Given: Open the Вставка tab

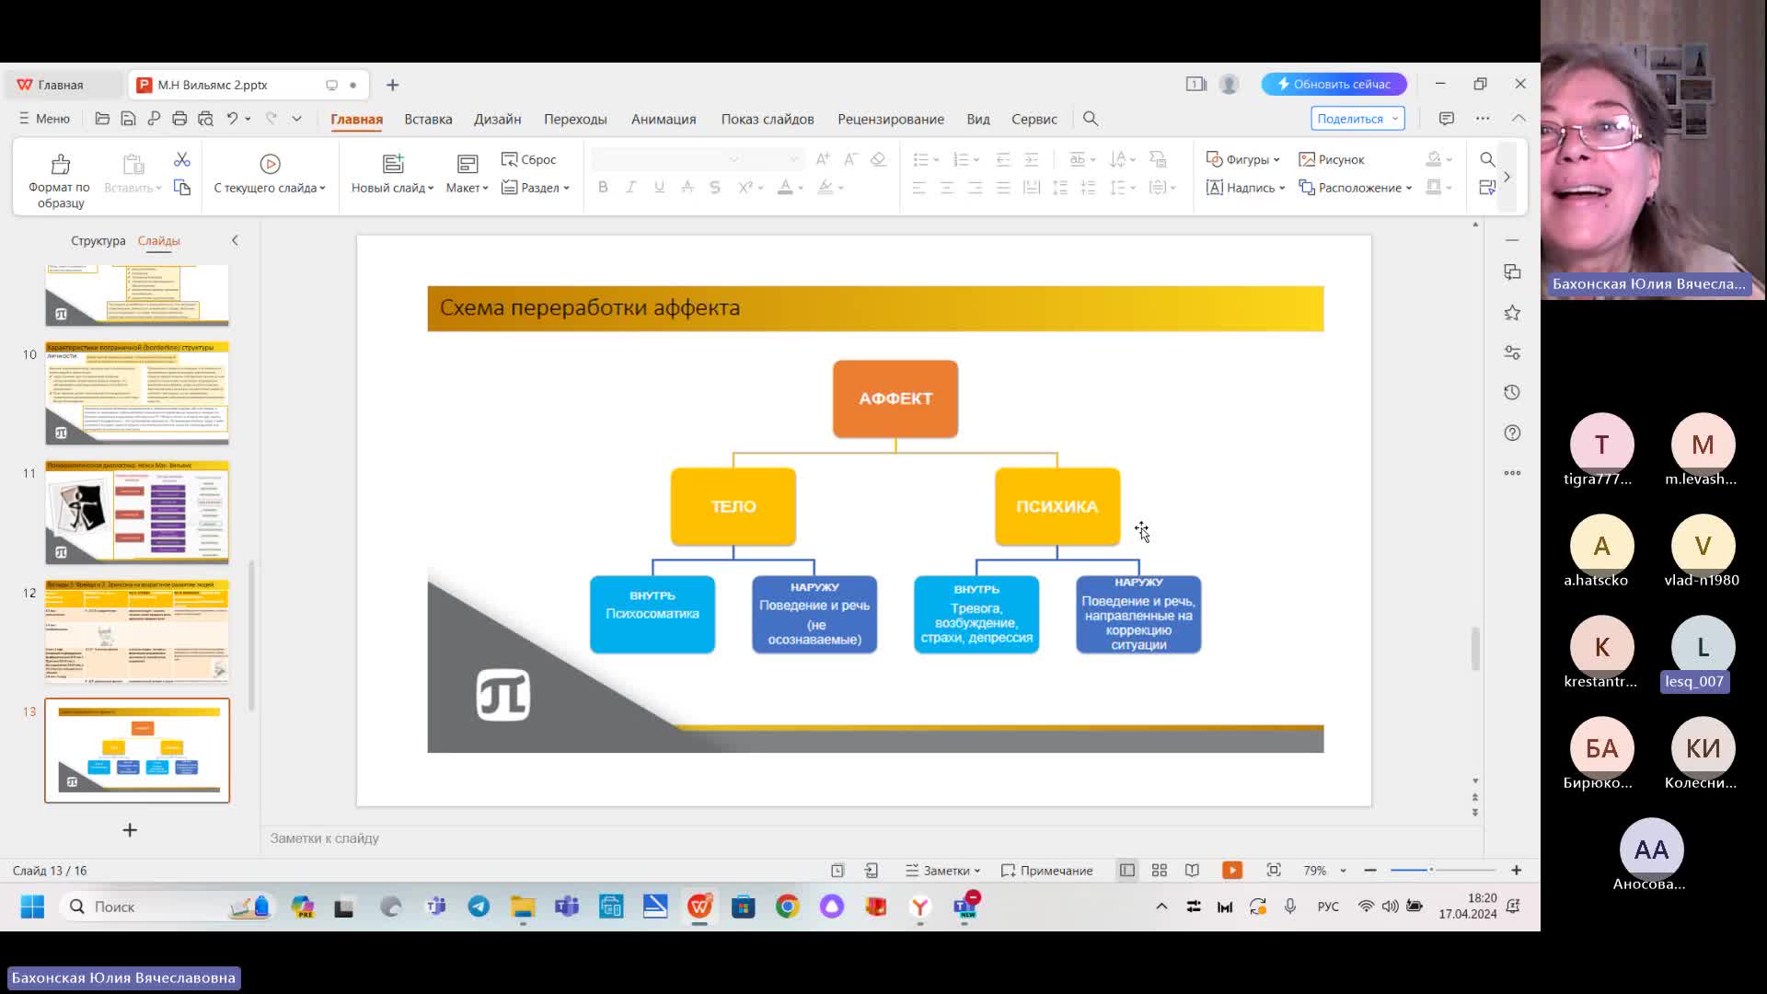Looking at the screenshot, I should [428, 119].
